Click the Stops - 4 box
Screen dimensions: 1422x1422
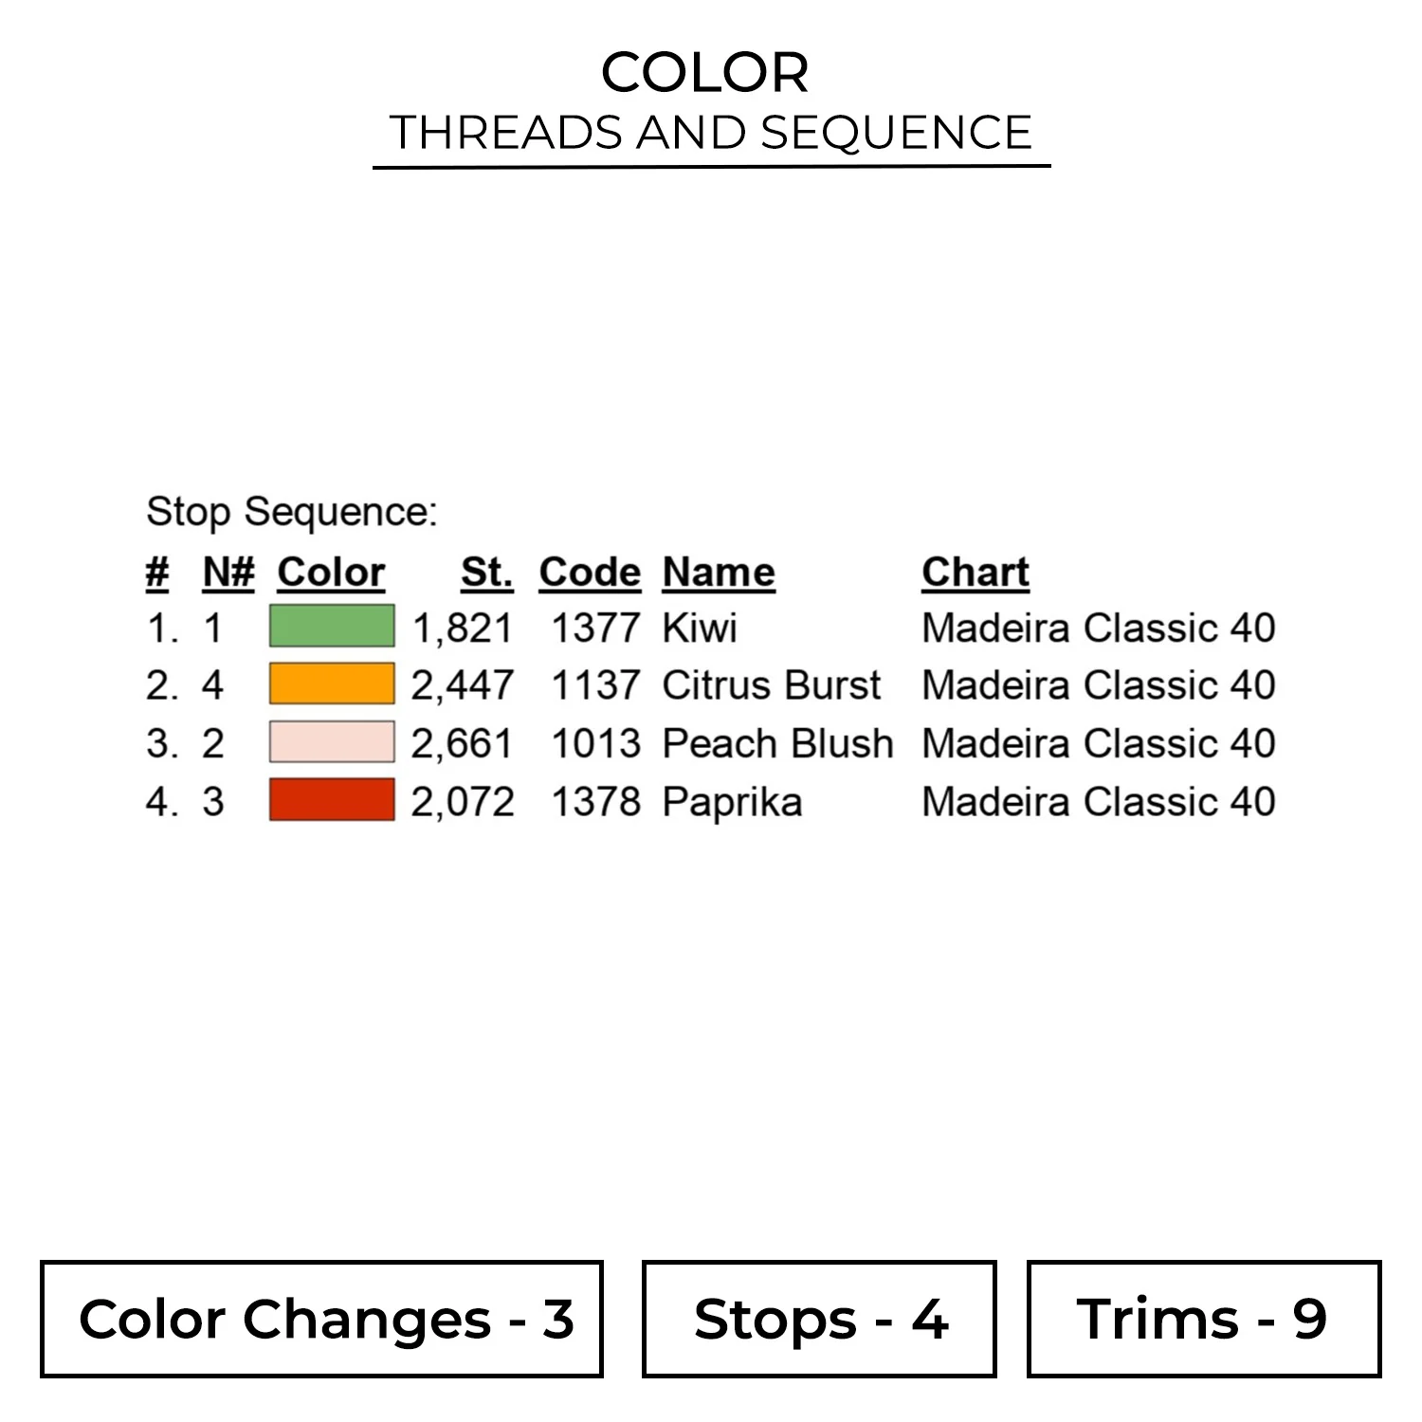click(x=819, y=1319)
